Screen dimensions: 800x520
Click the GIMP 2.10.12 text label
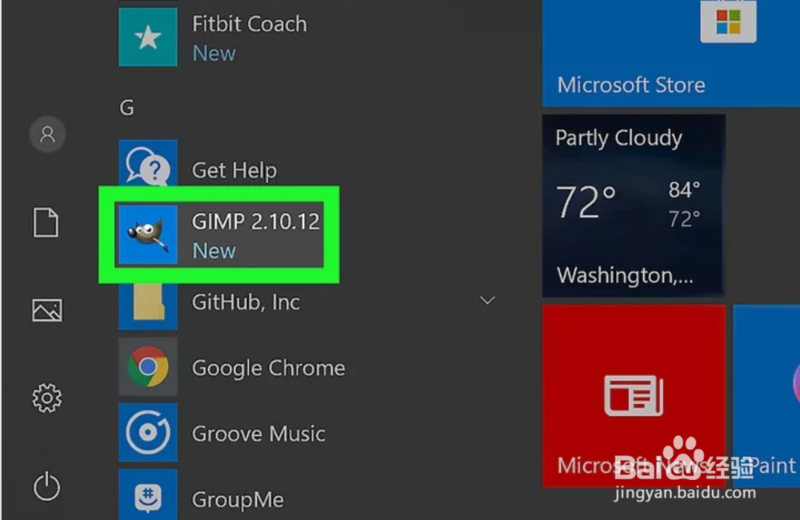pyautogui.click(x=256, y=222)
